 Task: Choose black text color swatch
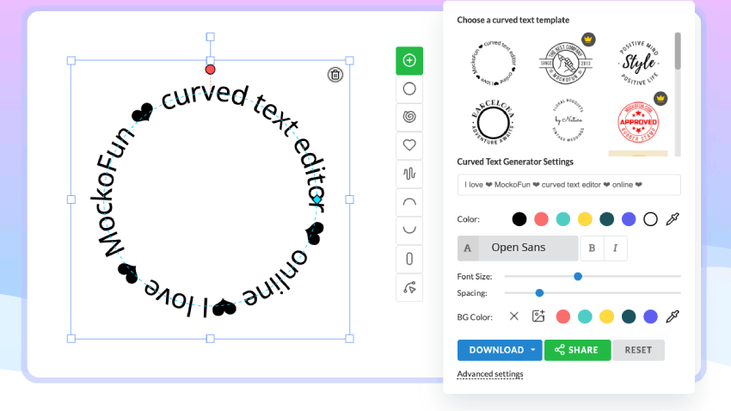(519, 219)
